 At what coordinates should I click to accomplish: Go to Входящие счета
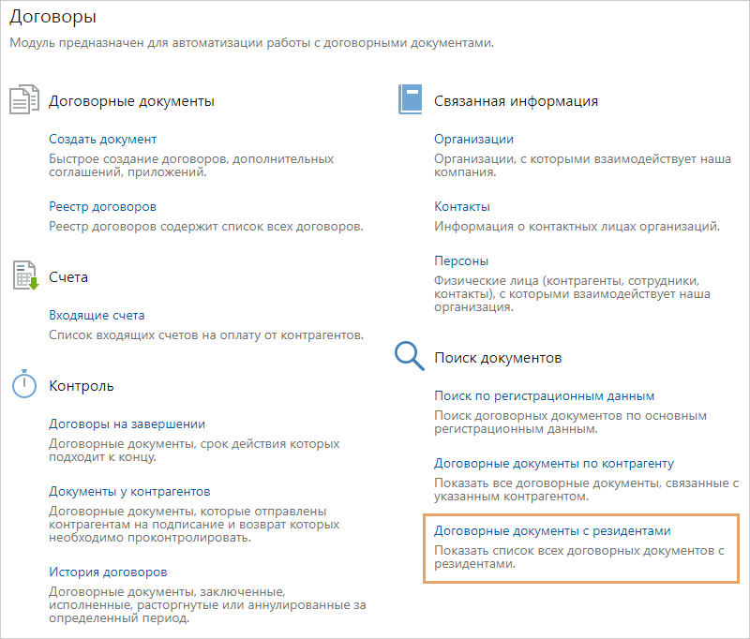97,315
